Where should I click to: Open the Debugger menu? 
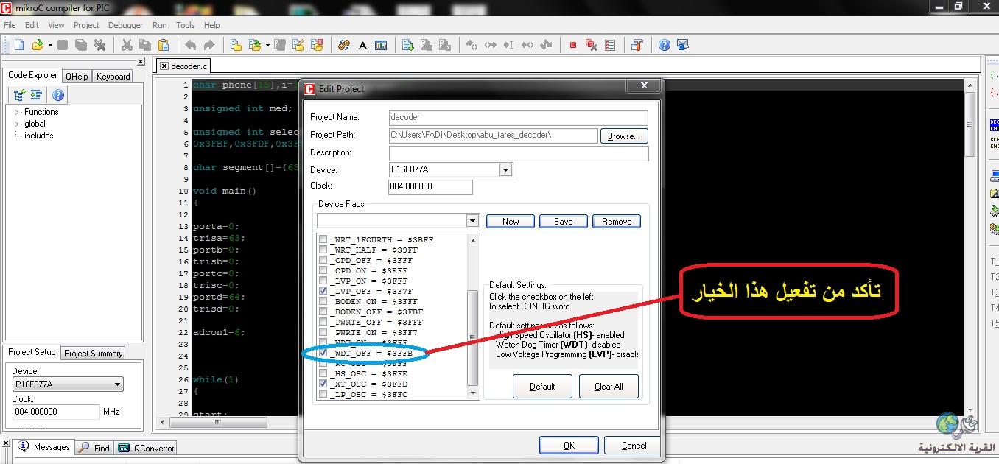126,25
